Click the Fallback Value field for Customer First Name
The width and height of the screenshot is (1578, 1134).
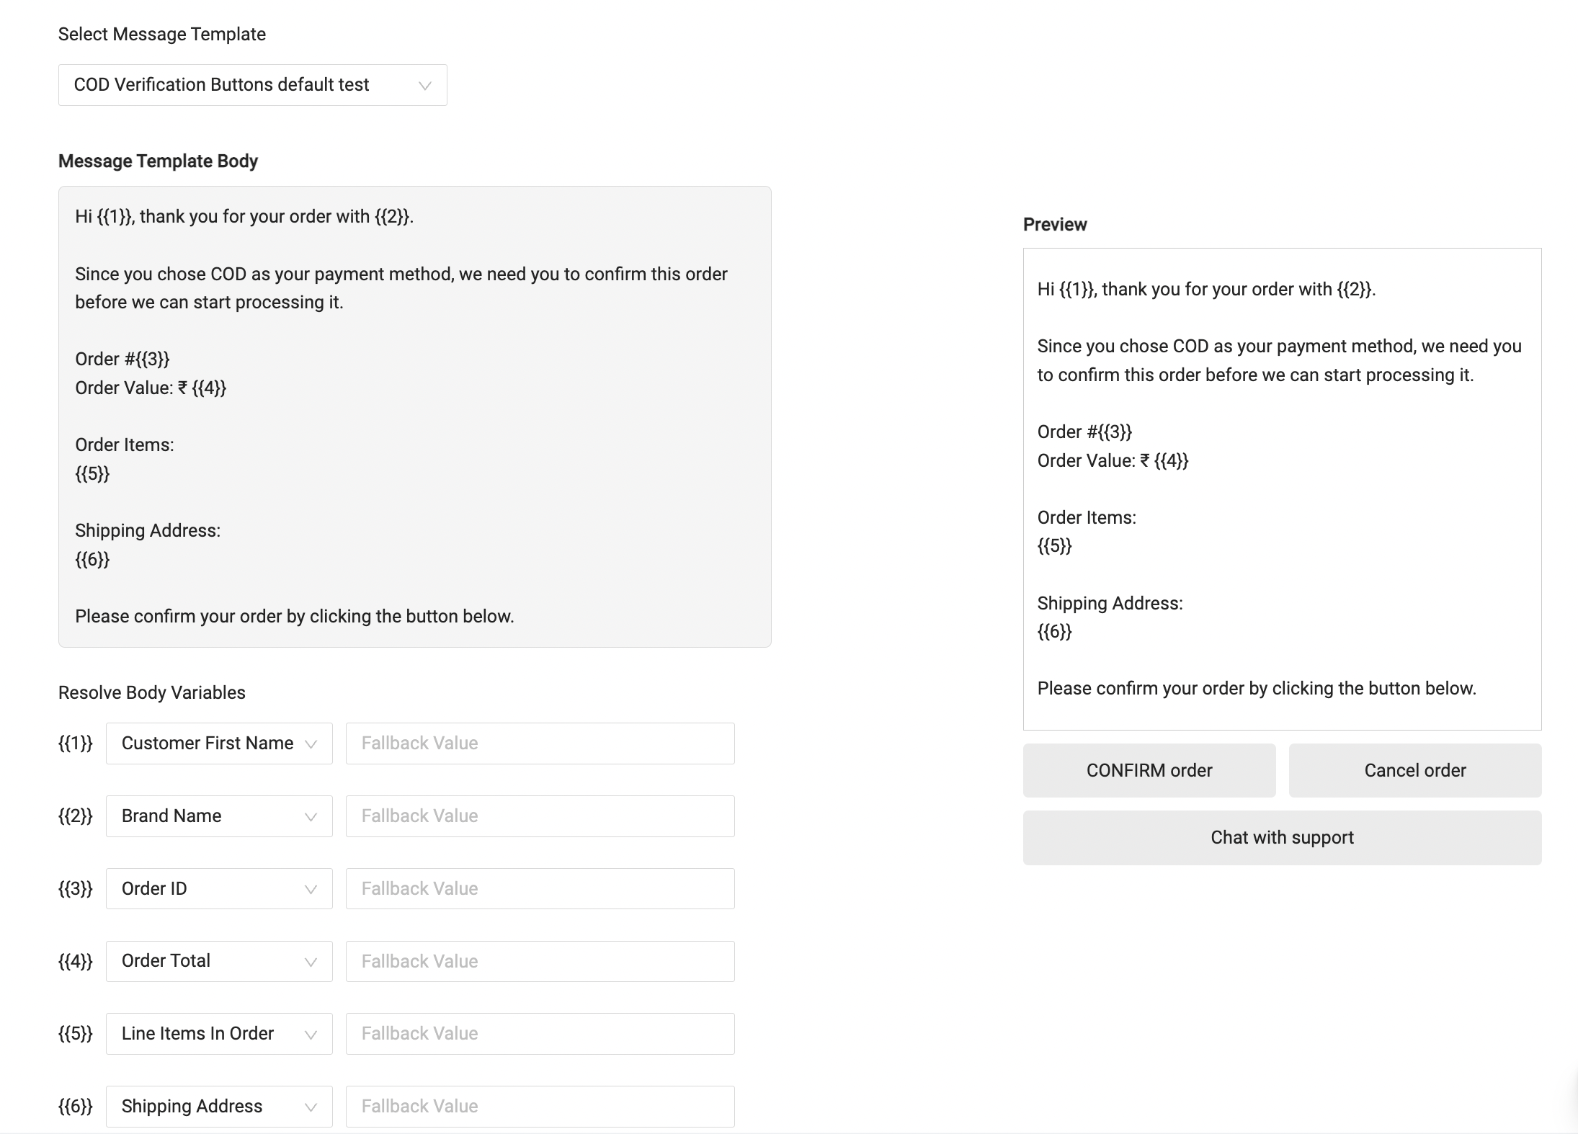tap(539, 743)
